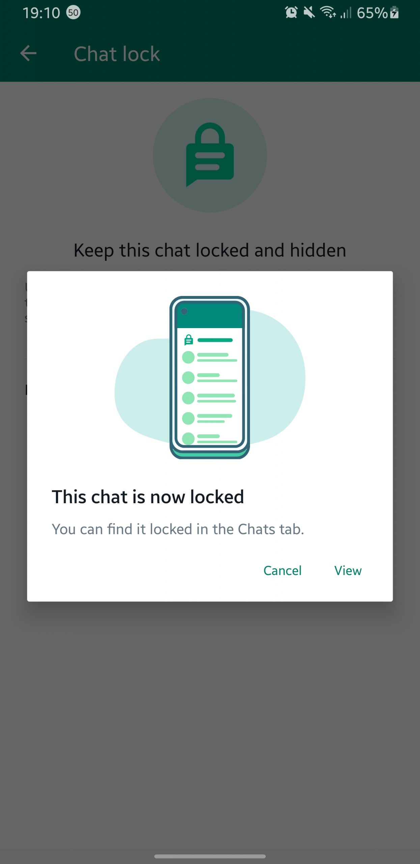Tap the 65% battery percentage text

pos(372,13)
